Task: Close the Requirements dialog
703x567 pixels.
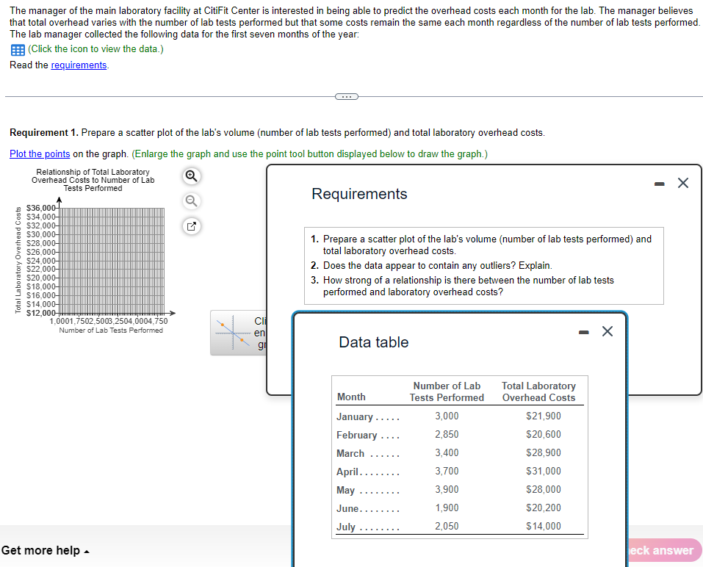Action: pos(683,183)
